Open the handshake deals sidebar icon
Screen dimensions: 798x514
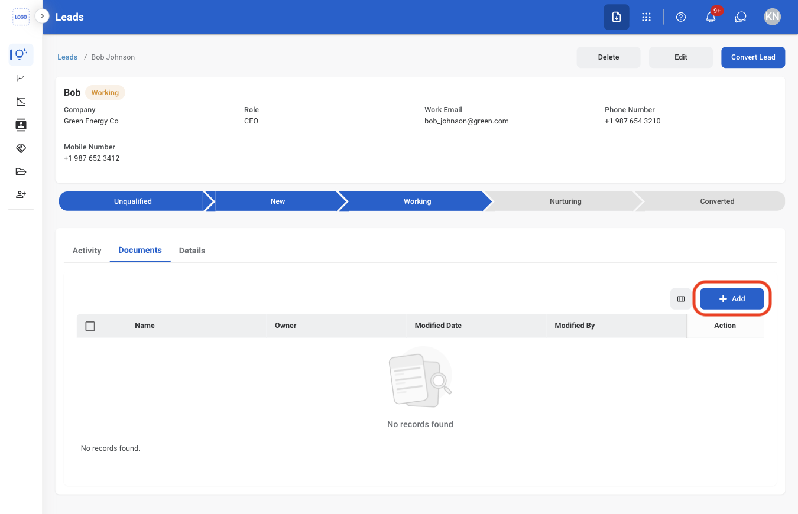[x=21, y=148]
